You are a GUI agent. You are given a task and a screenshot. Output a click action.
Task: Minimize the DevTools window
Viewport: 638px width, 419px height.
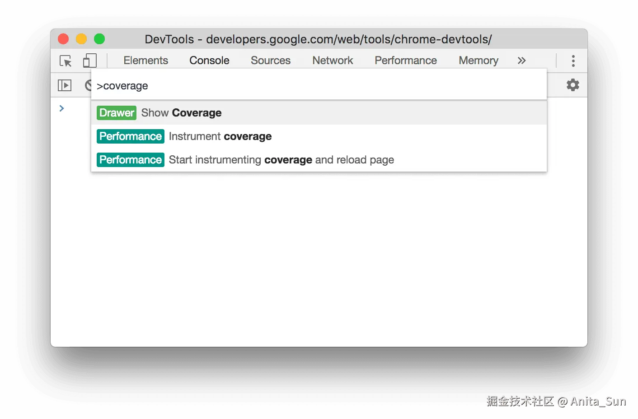(x=81, y=39)
